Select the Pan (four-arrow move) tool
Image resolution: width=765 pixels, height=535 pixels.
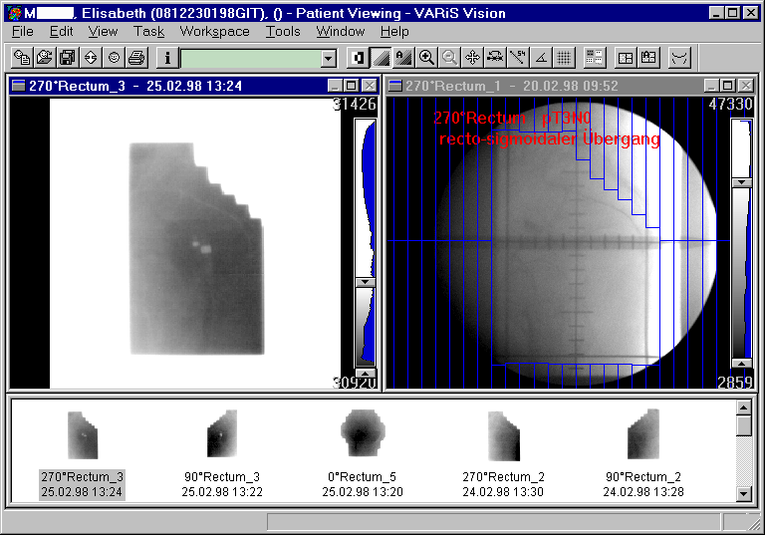point(472,58)
